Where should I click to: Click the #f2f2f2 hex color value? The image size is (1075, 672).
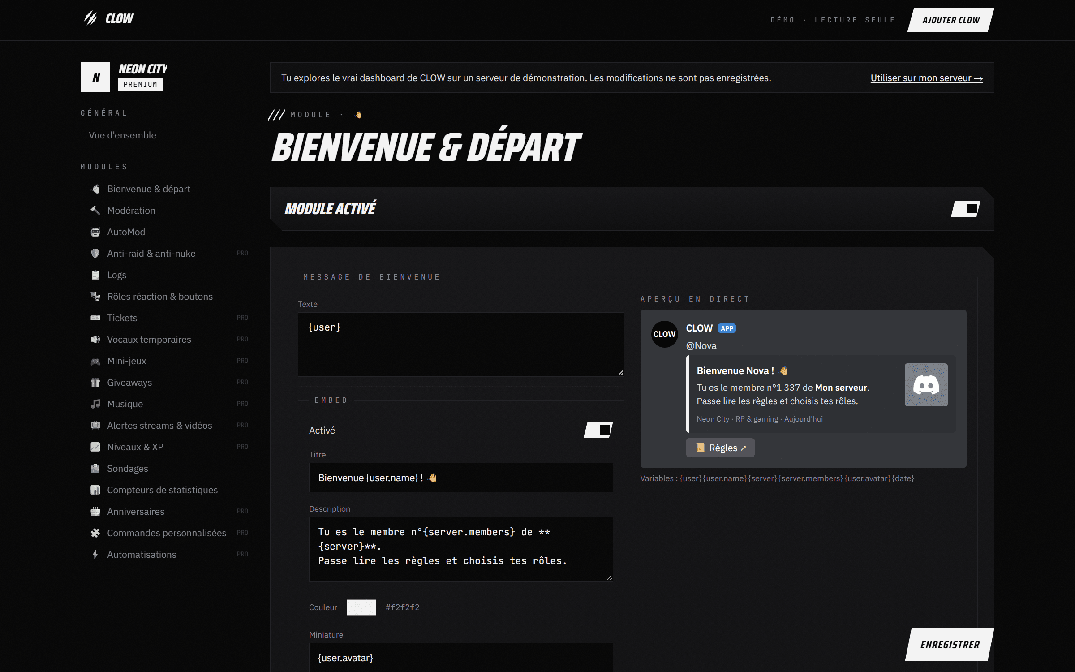(x=403, y=607)
